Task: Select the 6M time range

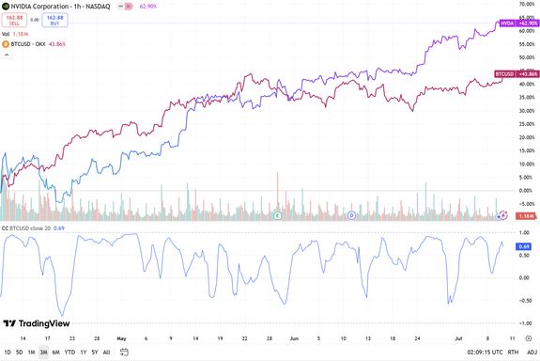Action: (x=55, y=352)
